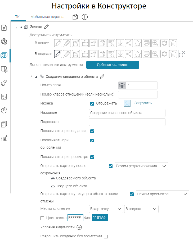
Task: Click the printer tool in В подвале row
Action: tap(146, 54)
